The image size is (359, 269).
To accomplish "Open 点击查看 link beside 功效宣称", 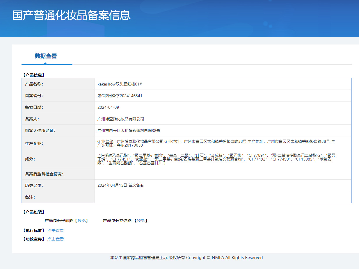I will [x=56, y=239].
